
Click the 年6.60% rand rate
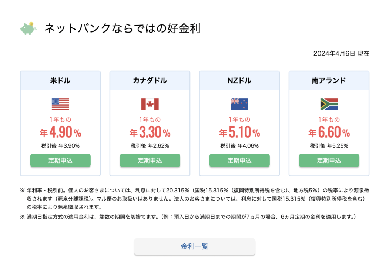(x=329, y=132)
